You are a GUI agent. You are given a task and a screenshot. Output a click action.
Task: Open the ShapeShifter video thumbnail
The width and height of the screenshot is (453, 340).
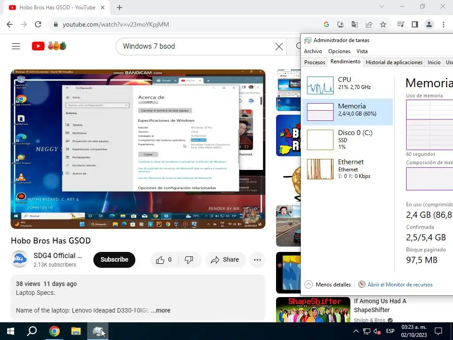pos(313,309)
